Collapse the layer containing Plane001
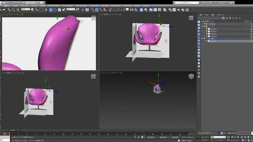This screenshot has height=142, width=253. [202, 26]
